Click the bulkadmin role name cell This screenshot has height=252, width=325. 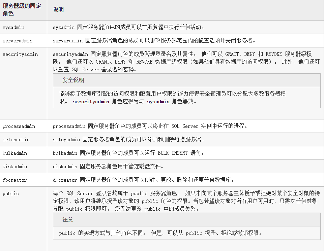[15, 153]
